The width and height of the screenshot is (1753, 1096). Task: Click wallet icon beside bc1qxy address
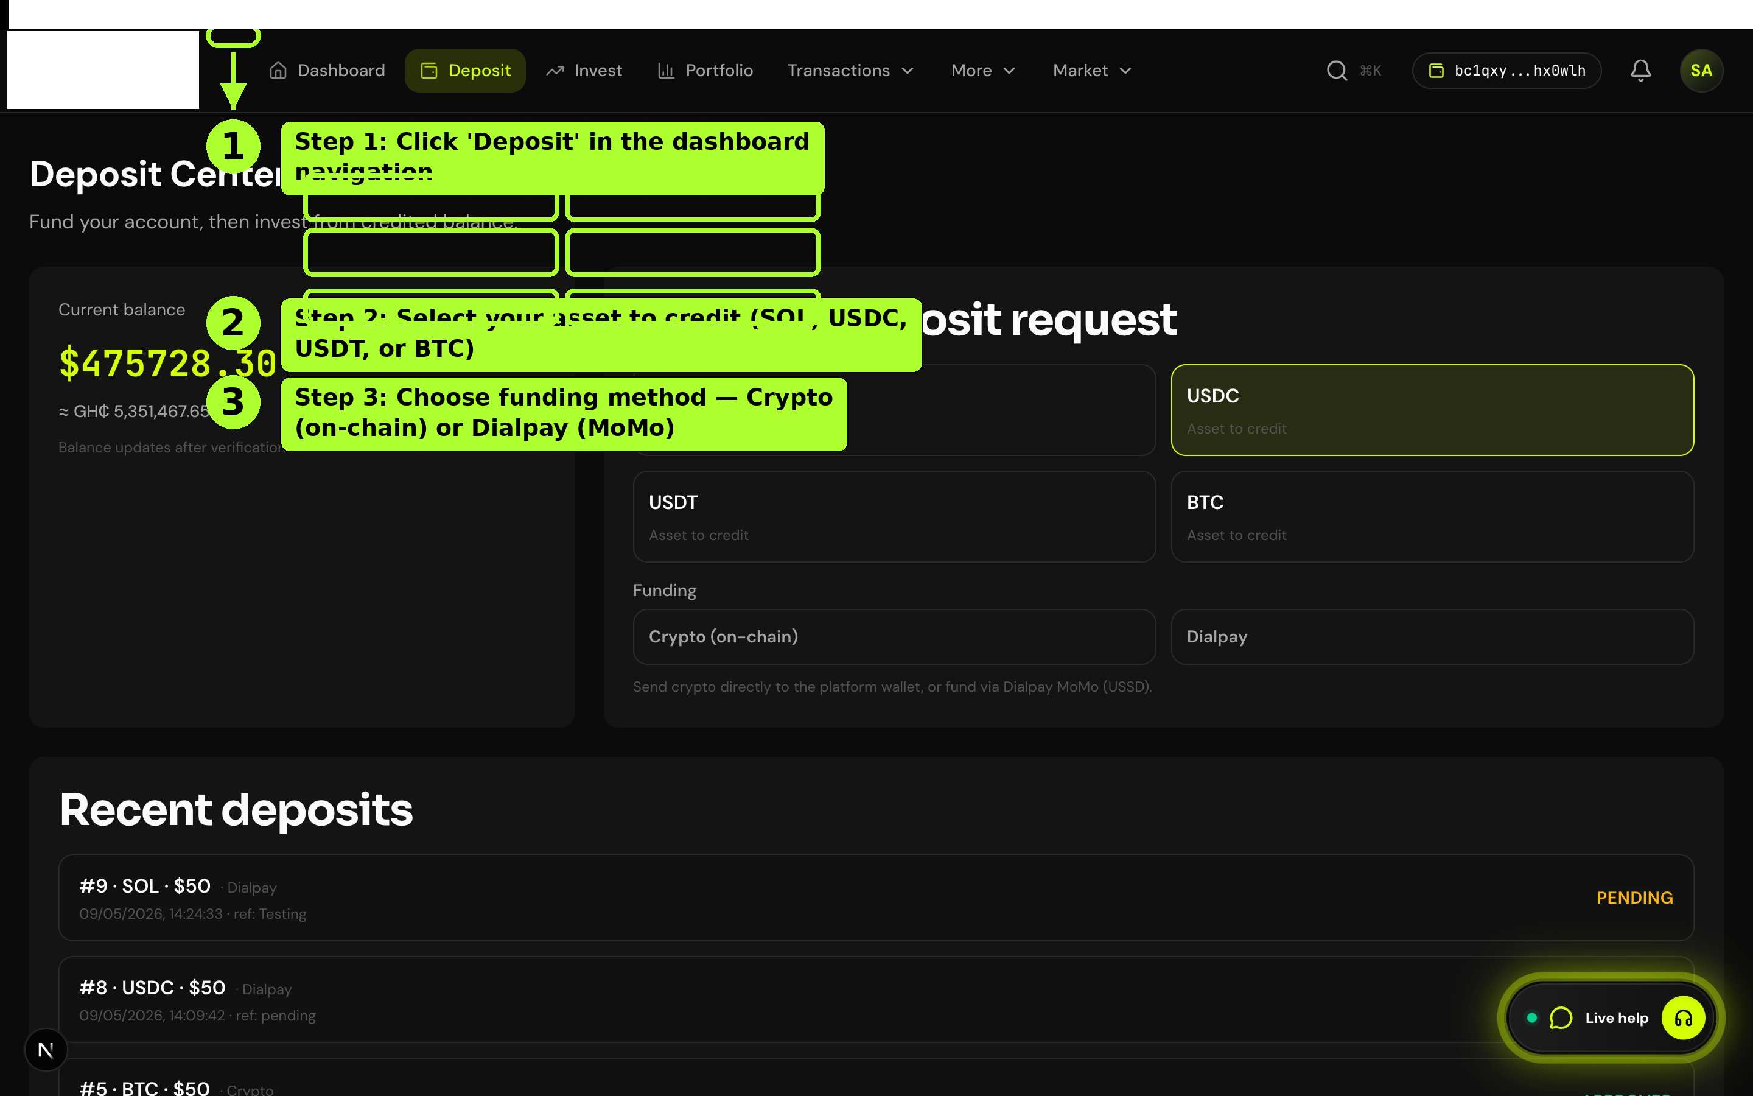(1436, 70)
